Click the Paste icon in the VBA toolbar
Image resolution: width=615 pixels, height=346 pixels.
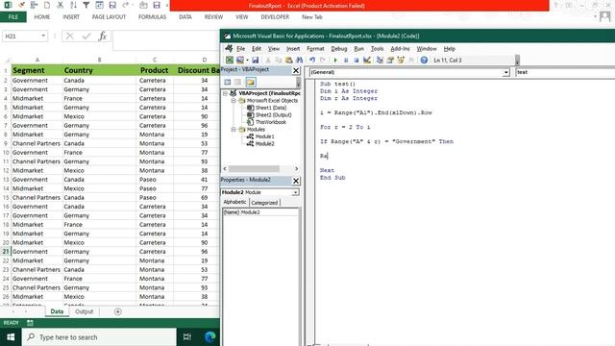pos(288,60)
